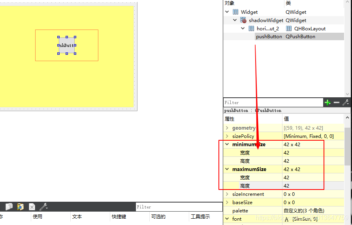The image size is (352, 225).
Task: Click the baseSize value 0 x 0
Action: coord(289,203)
